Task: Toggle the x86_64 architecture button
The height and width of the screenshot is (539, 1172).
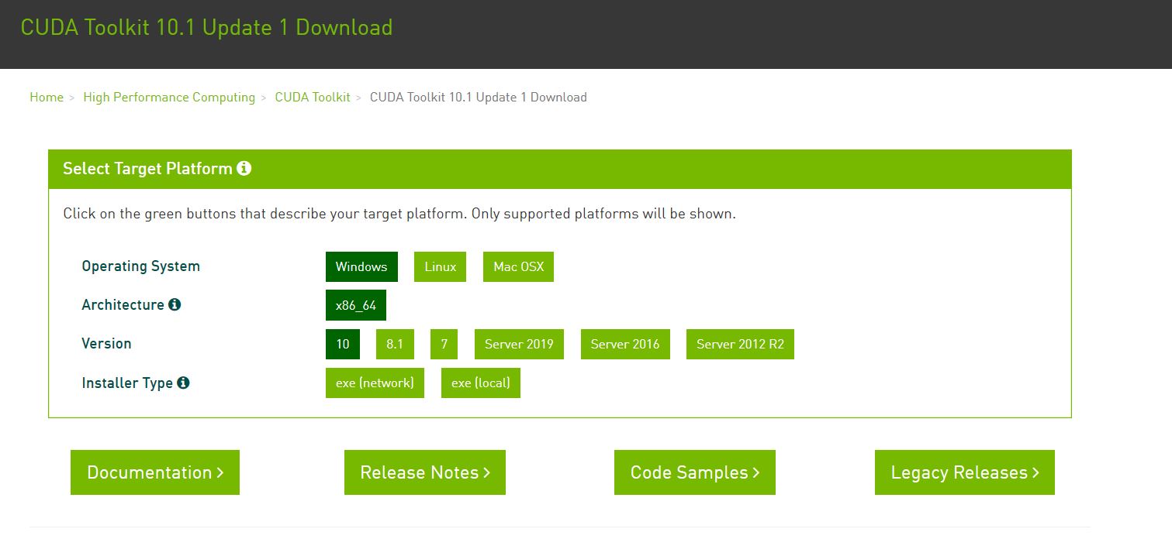Action: (356, 305)
